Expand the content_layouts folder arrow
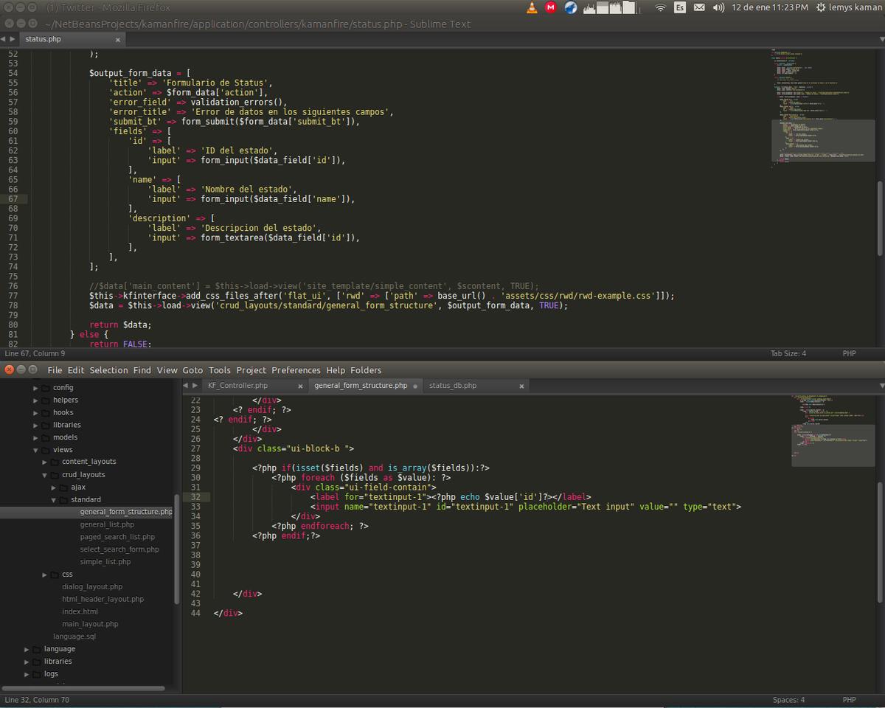Viewport: 885px width, 708px height. click(44, 462)
